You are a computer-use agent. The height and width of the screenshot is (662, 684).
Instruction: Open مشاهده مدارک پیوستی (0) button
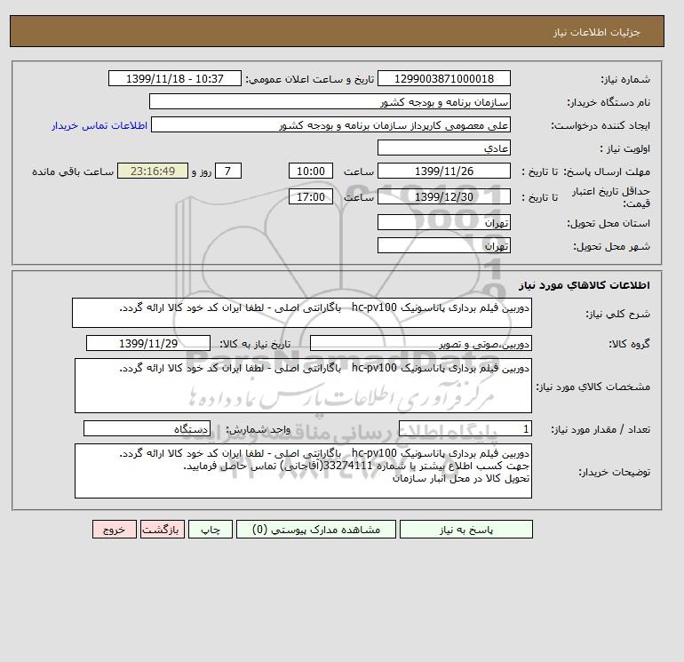pyautogui.click(x=316, y=529)
